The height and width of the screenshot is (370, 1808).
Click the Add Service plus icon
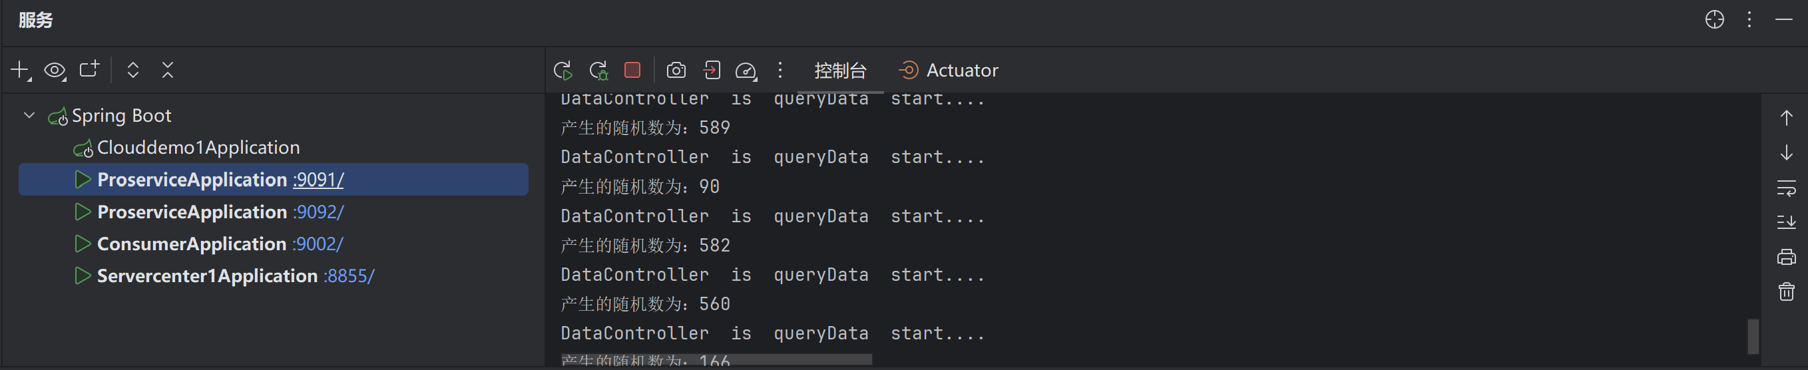(x=21, y=71)
